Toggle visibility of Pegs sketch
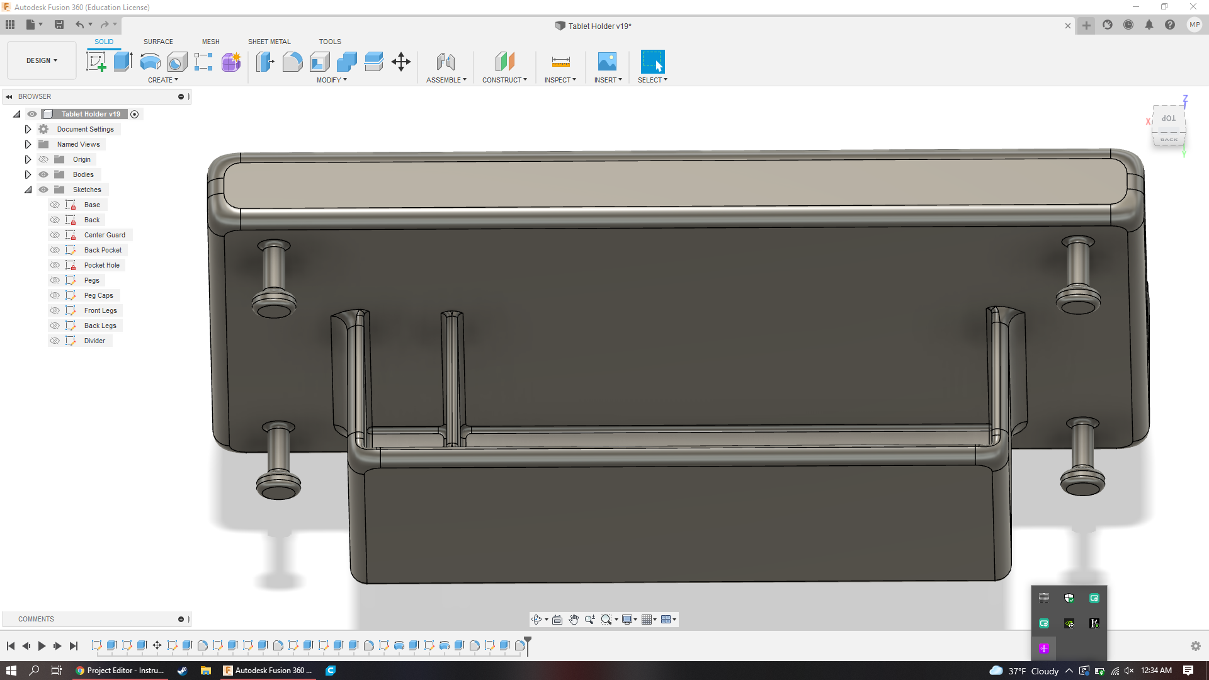This screenshot has width=1209, height=680. [54, 280]
